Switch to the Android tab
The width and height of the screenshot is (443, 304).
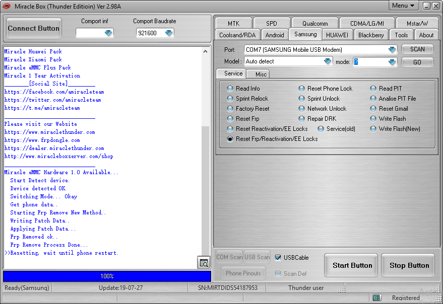[275, 35]
